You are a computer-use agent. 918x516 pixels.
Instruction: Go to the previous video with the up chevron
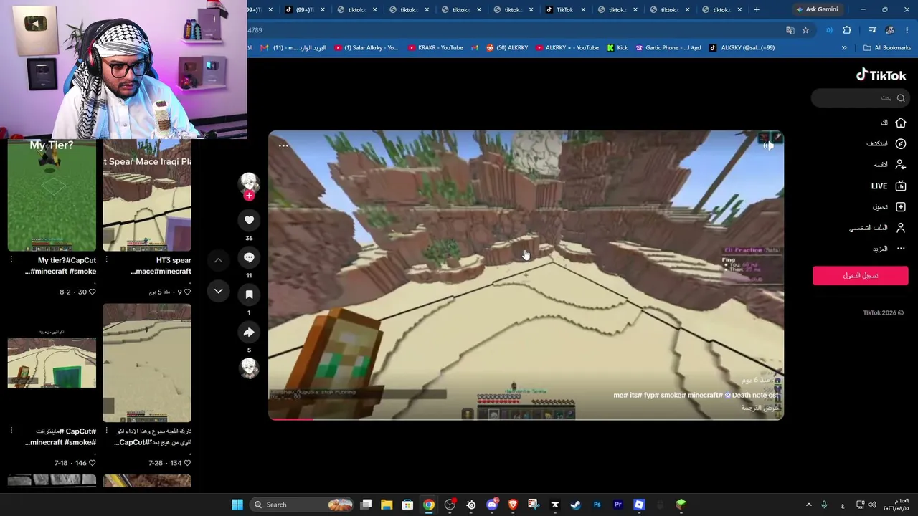click(218, 260)
